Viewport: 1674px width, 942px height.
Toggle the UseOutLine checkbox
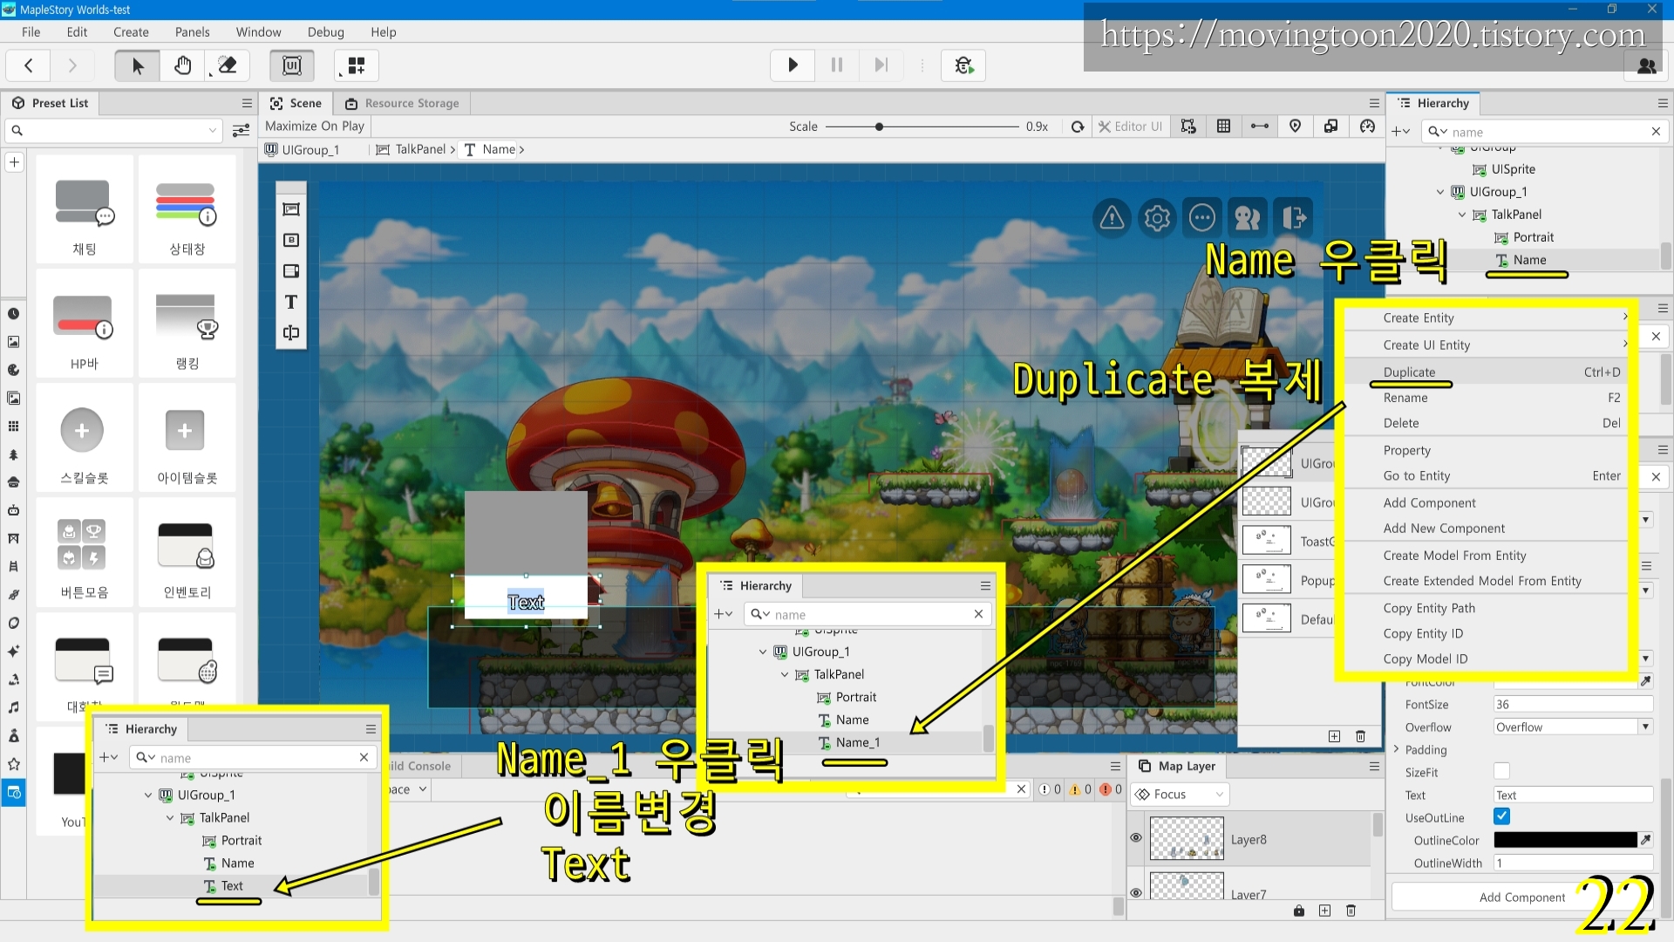pos(1501,816)
